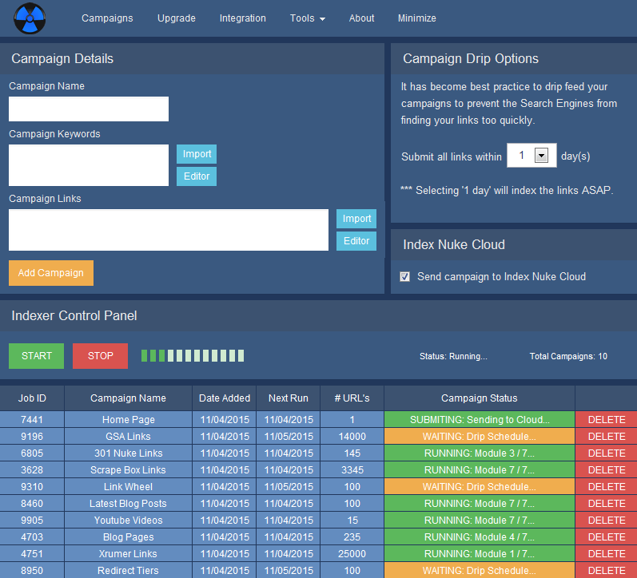The height and width of the screenshot is (578, 637).
Task: Delete the Latest Blog Posts campaign
Action: [606, 503]
